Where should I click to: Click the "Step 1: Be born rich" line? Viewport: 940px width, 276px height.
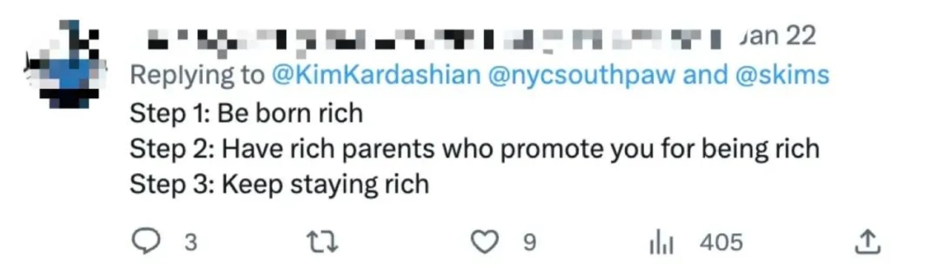point(246,113)
